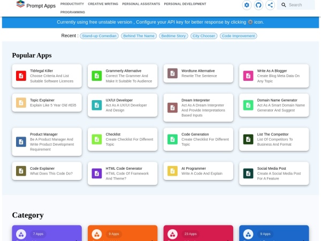Click the green Grammerly Alternative icon
This screenshot has height=241, width=321.
[96, 76]
